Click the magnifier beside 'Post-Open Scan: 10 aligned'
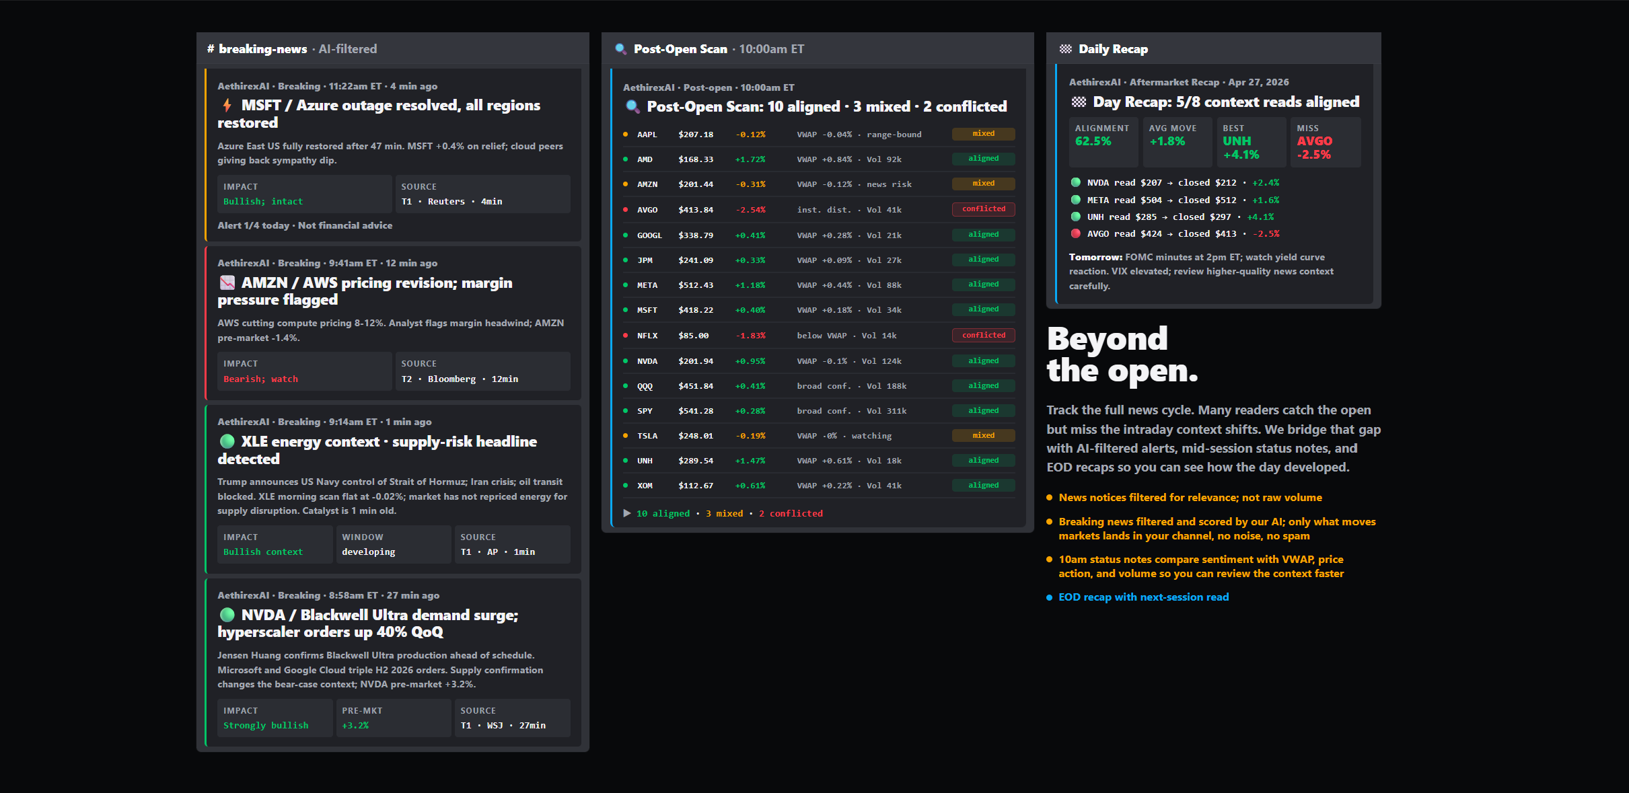The width and height of the screenshot is (1629, 793). click(632, 106)
